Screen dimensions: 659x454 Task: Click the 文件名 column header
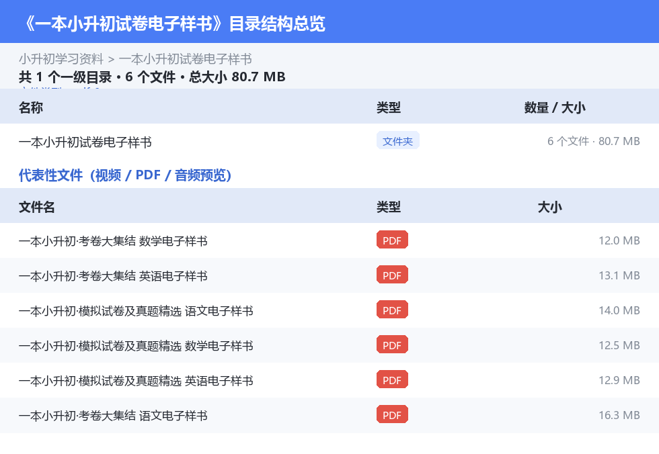coord(36,208)
